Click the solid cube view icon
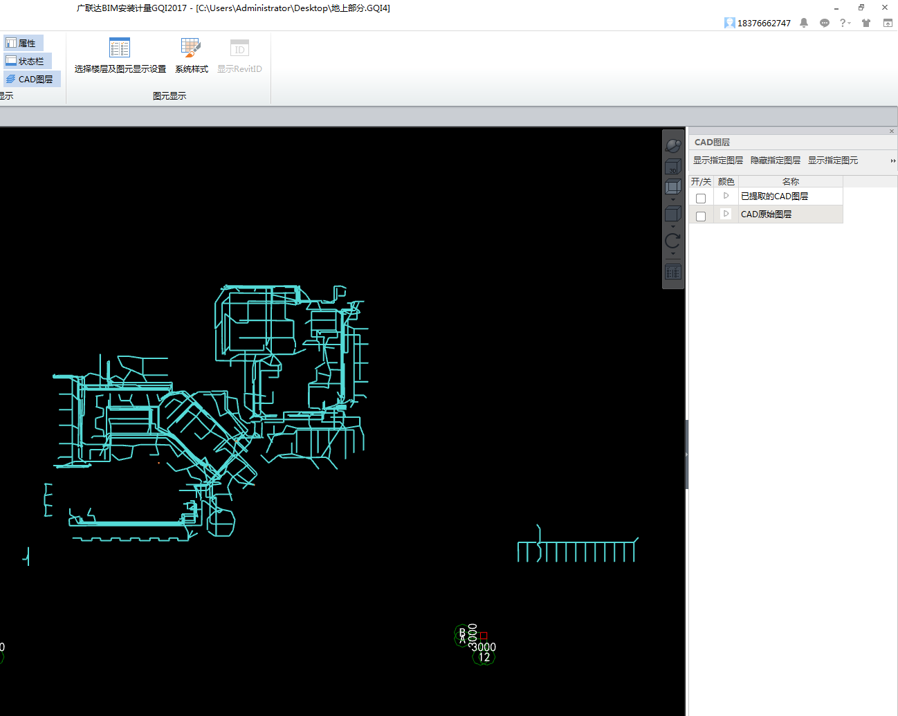Image resolution: width=898 pixels, height=716 pixels. click(x=672, y=214)
